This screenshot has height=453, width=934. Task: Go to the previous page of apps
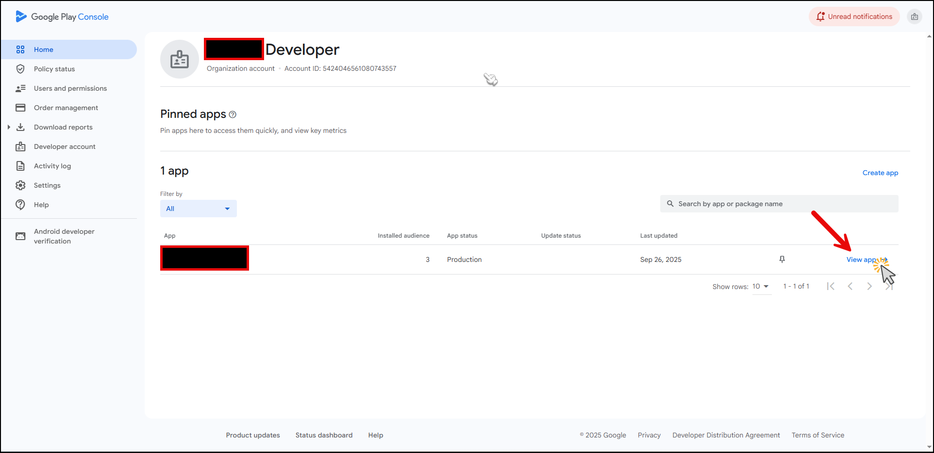click(x=850, y=286)
